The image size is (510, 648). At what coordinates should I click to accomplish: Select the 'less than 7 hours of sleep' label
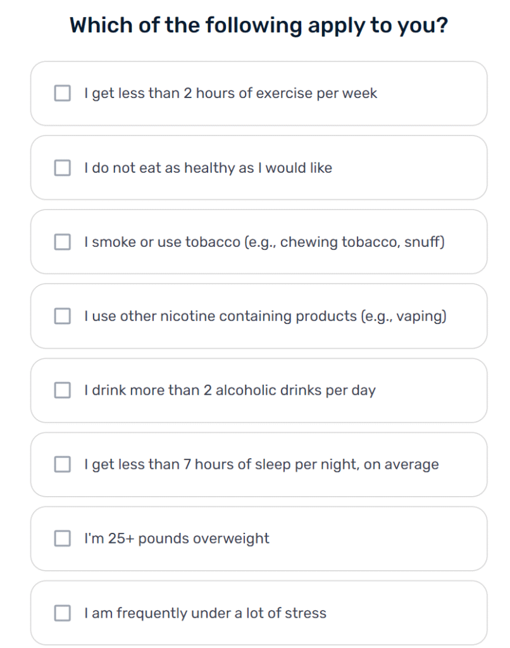point(261,464)
